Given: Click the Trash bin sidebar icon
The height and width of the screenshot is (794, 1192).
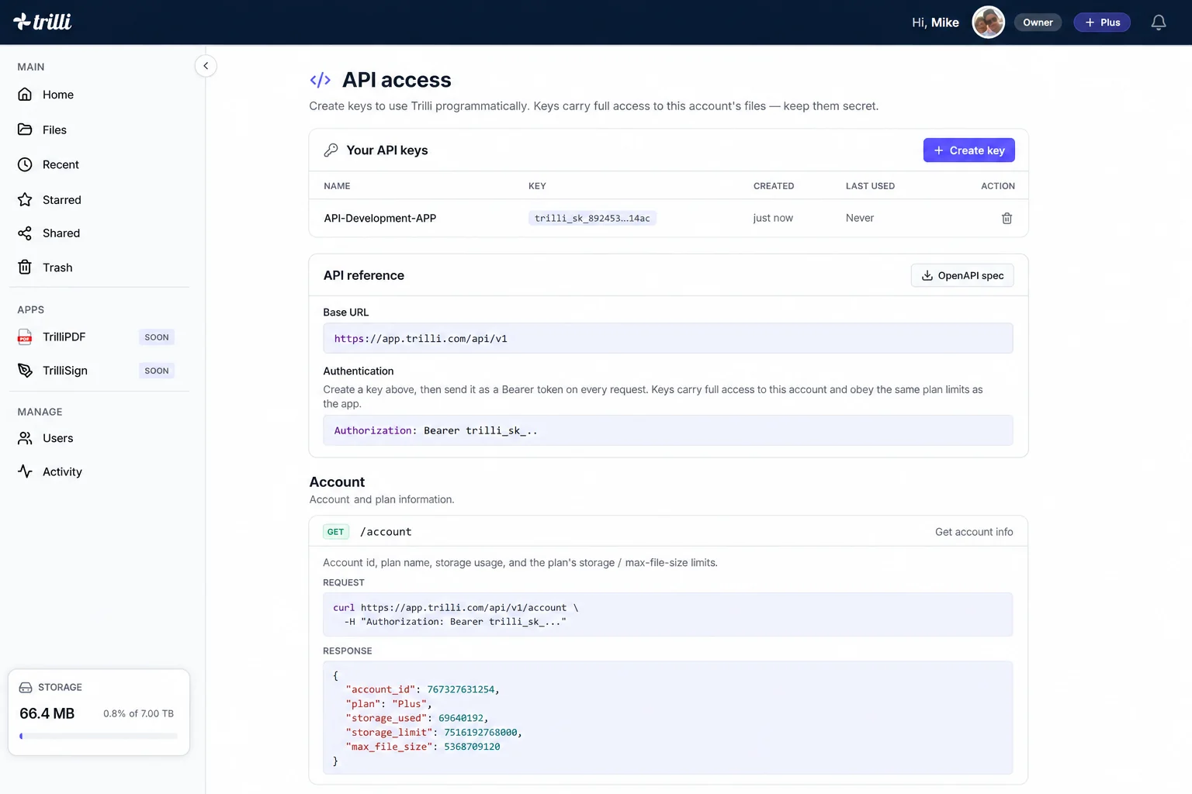Looking at the screenshot, I should 25,268.
